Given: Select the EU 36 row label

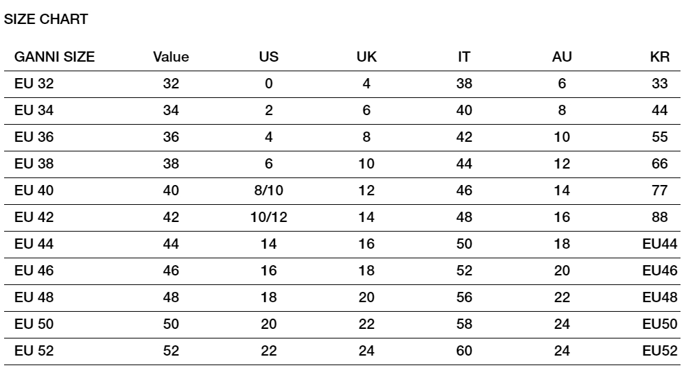Looking at the screenshot, I should (34, 137).
